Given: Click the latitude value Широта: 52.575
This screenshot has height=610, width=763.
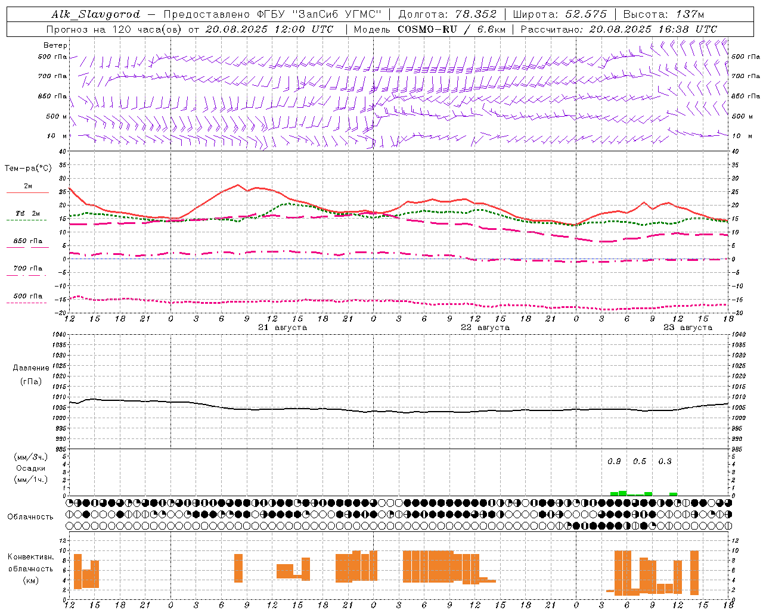Looking at the screenshot, I should point(560,14).
